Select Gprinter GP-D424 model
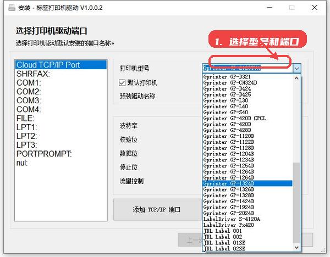Screen dimensions: 330x257 click(248, 88)
